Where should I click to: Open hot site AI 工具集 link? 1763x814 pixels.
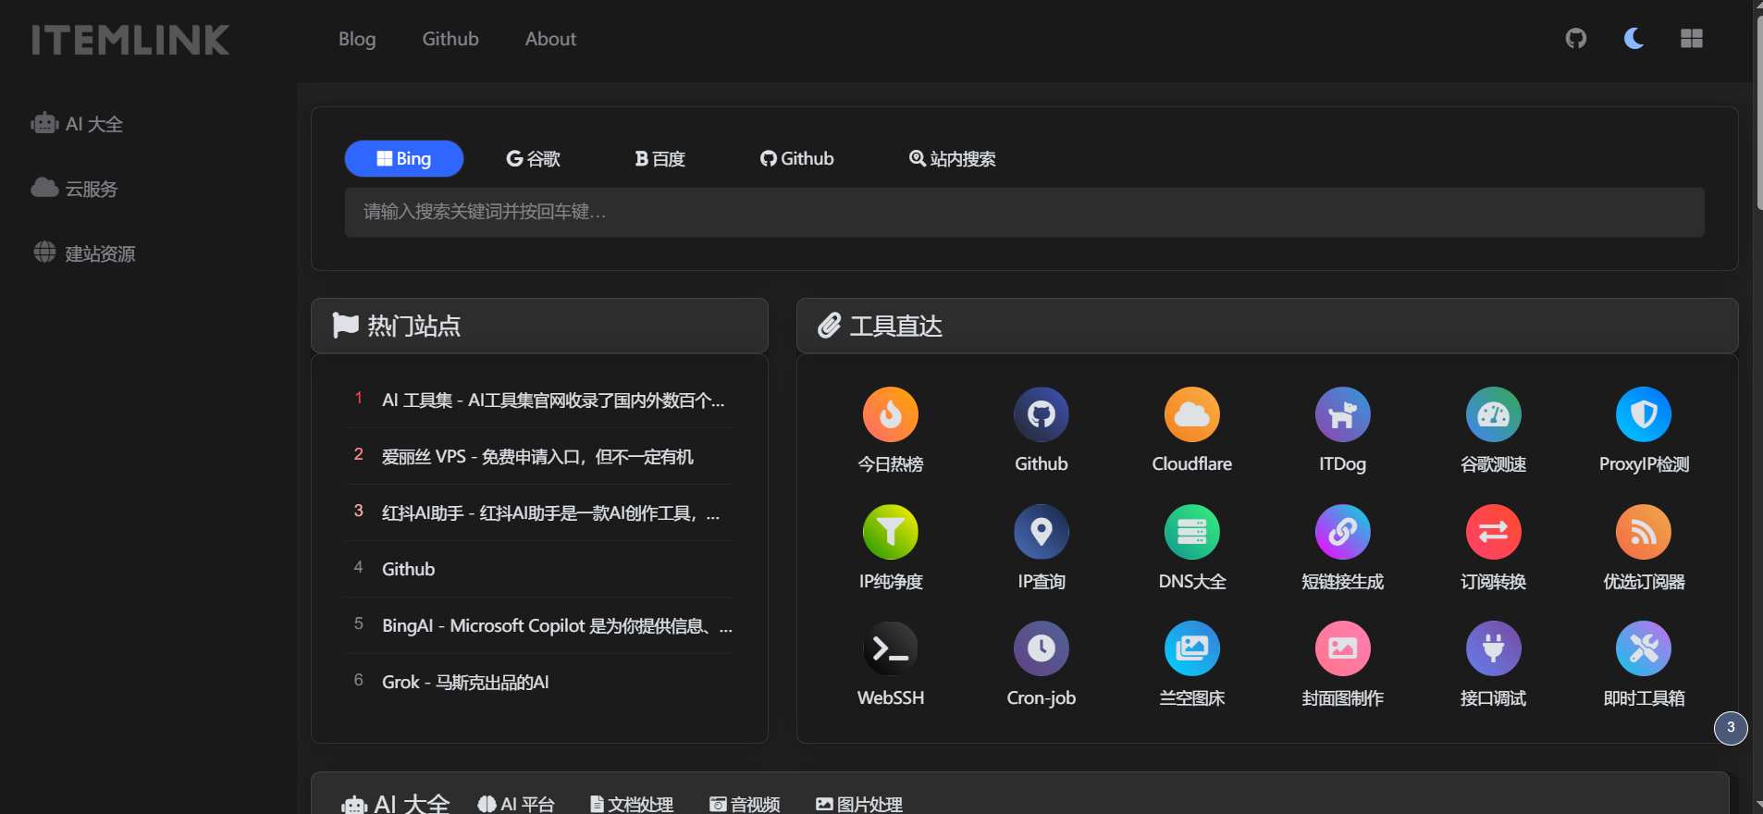pos(553,401)
